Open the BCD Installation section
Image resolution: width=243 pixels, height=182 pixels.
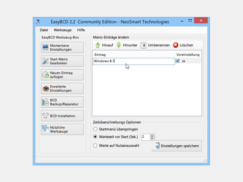point(62,116)
